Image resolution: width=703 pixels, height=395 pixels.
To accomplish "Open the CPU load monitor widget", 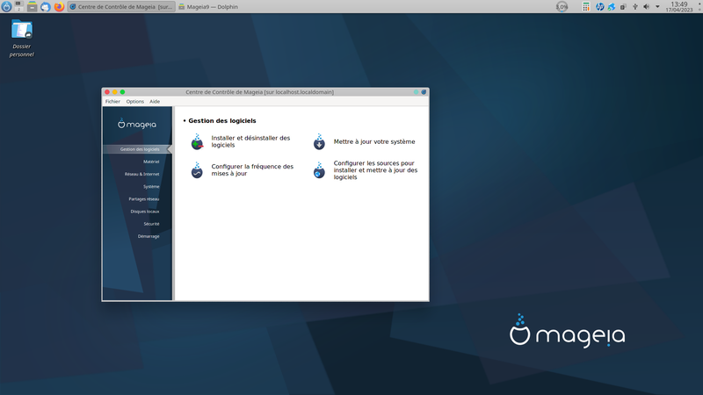I will click(562, 7).
